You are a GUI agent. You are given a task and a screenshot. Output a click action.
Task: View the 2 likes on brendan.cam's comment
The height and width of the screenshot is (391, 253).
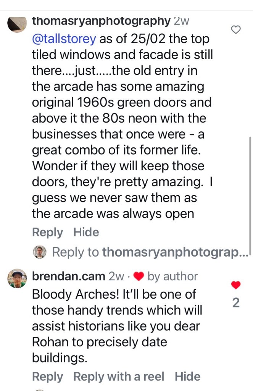coord(236,303)
